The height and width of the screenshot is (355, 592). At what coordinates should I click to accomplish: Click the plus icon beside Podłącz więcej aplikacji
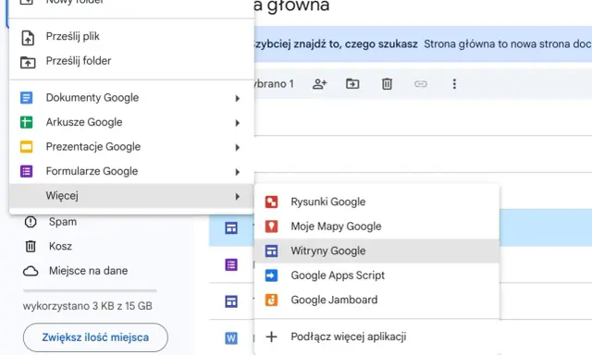271,337
